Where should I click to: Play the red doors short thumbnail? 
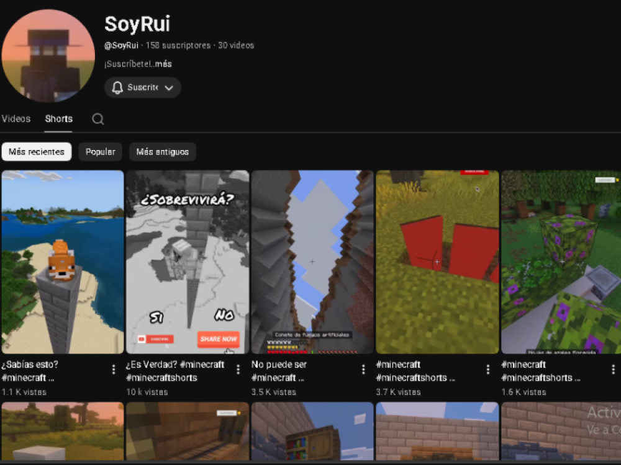pyautogui.click(x=437, y=262)
